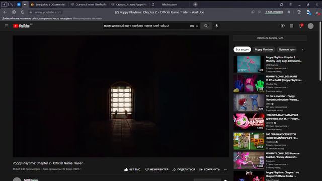Viewport: 322px width, 181px height.
Task: Go back in the browser
Action: 5,12
